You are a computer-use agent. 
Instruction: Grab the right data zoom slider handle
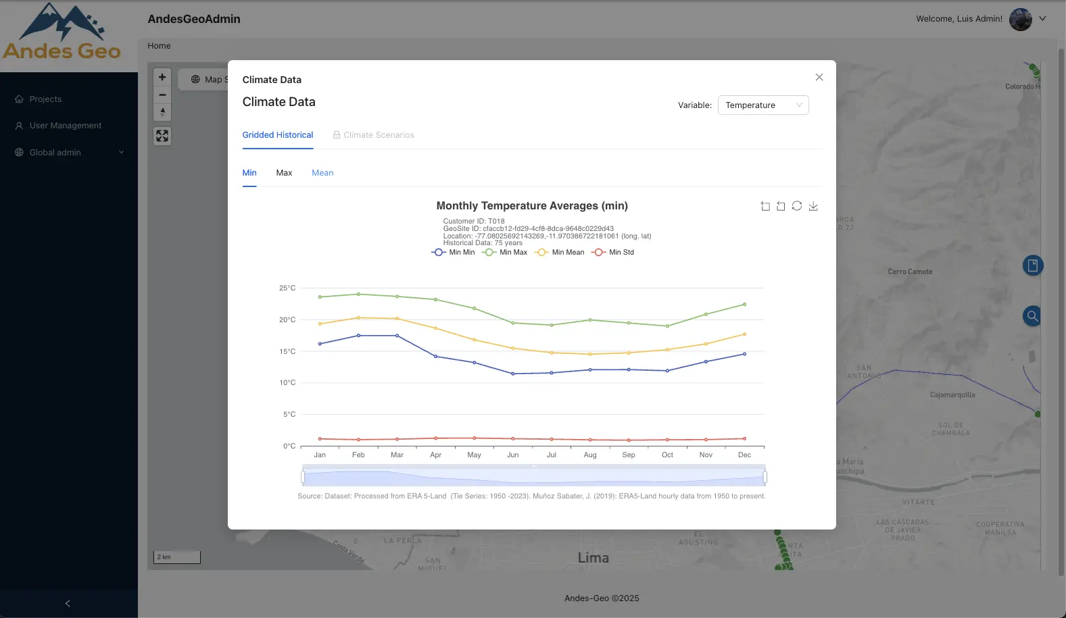click(x=765, y=478)
